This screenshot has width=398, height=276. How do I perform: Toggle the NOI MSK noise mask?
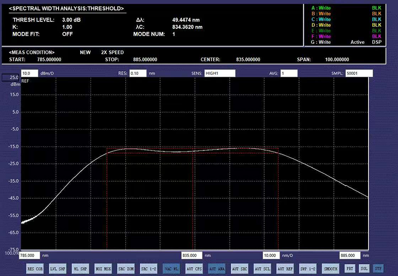(x=103, y=269)
